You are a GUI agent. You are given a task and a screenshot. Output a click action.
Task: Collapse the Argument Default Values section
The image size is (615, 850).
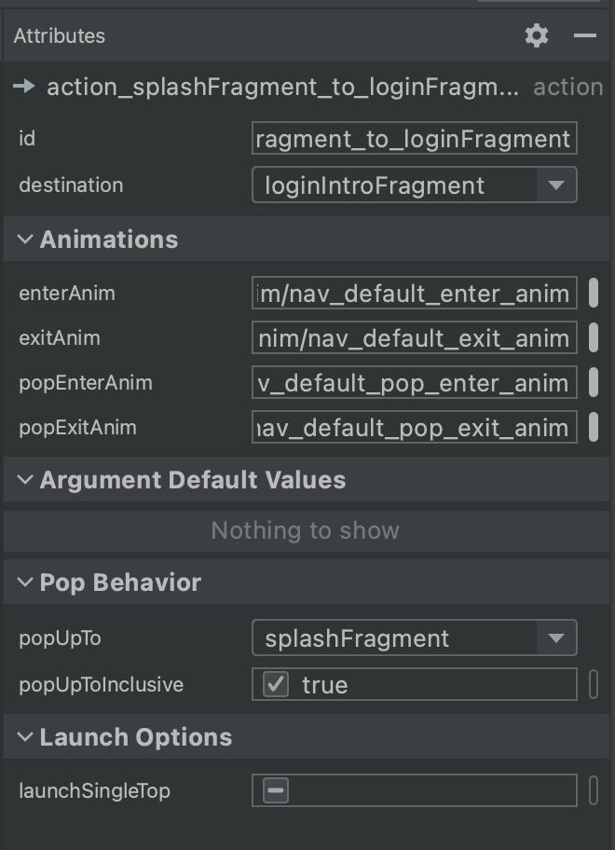[25, 480]
